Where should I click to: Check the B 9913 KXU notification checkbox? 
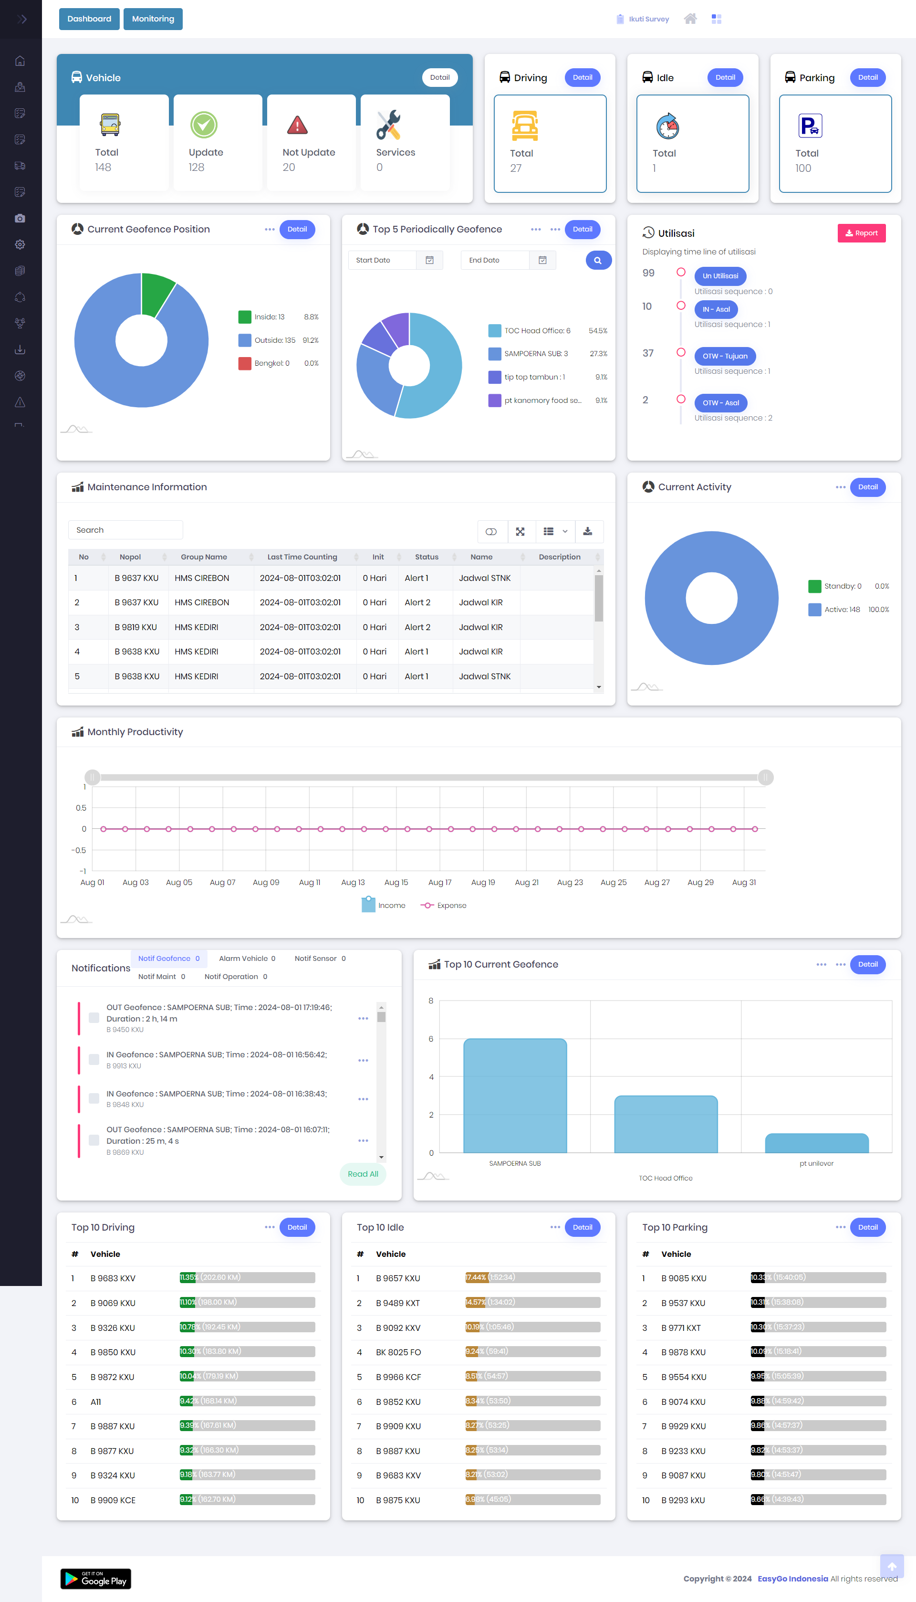click(94, 1059)
